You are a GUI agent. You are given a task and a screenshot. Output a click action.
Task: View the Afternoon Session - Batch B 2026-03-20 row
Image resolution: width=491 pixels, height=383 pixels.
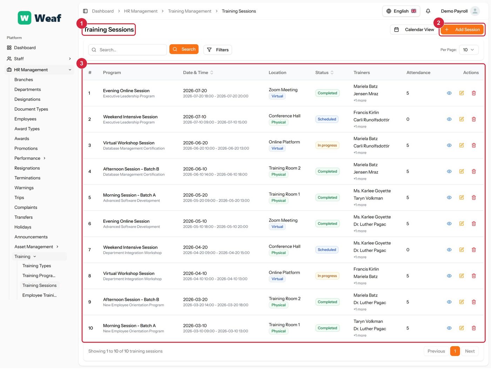(x=449, y=302)
